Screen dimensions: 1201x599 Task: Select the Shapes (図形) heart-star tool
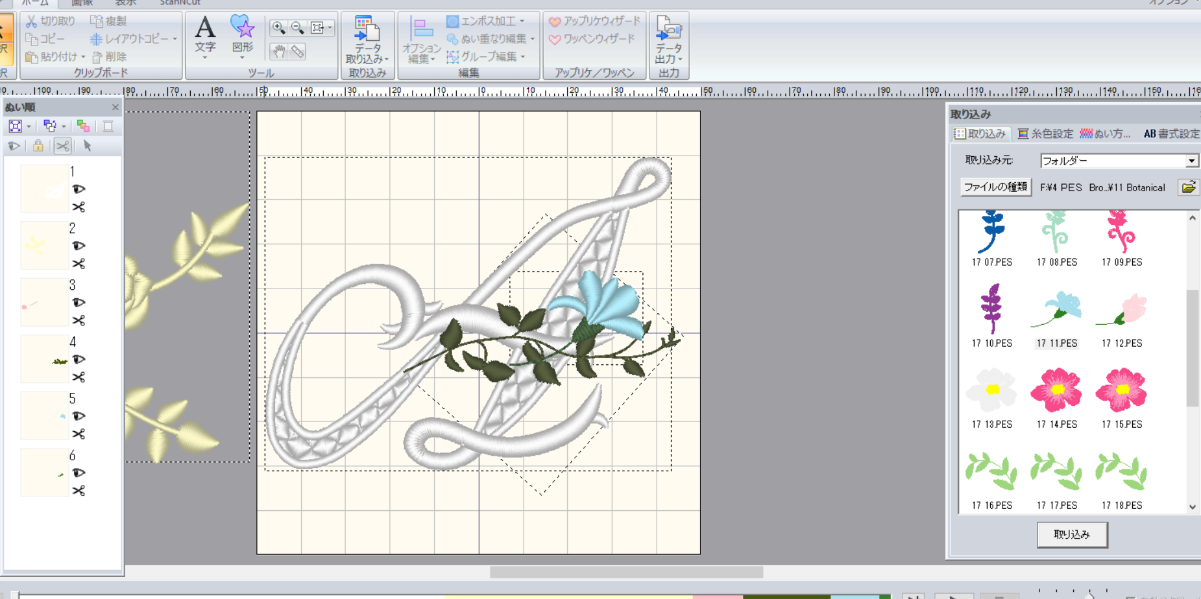(243, 36)
